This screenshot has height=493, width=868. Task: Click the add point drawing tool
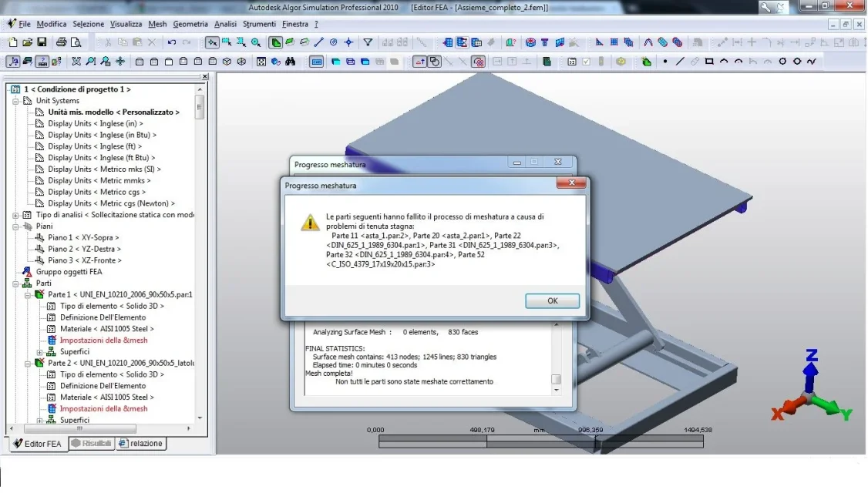pyautogui.click(x=664, y=62)
